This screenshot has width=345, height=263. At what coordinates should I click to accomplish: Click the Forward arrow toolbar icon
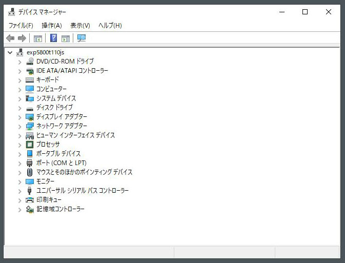pyautogui.click(x=22, y=38)
